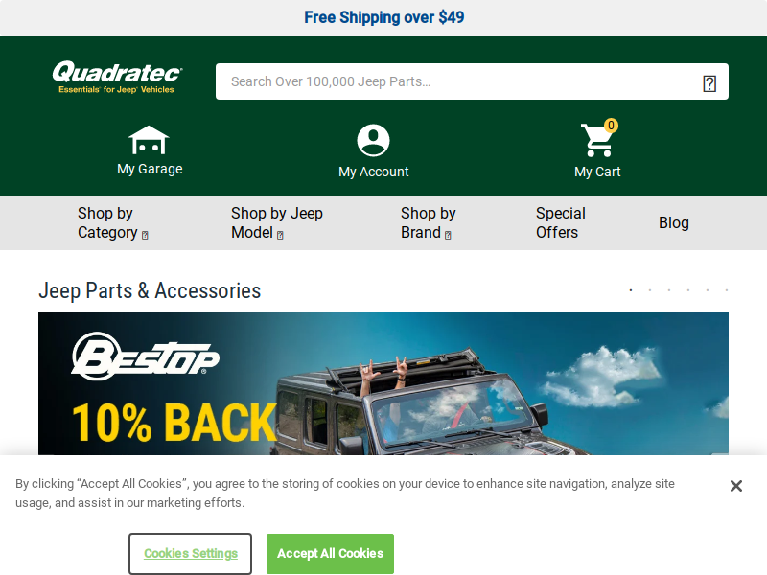Viewport: 767px width, 575px height.
Task: Click the cart item count badge
Action: [611, 126]
